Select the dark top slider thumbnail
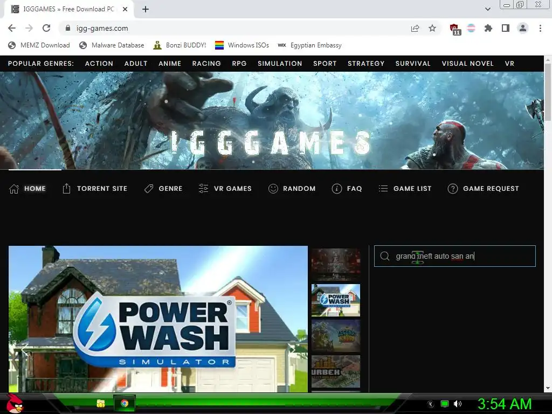 (x=336, y=264)
